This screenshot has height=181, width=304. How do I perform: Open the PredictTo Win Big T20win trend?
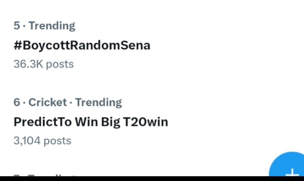(x=91, y=122)
